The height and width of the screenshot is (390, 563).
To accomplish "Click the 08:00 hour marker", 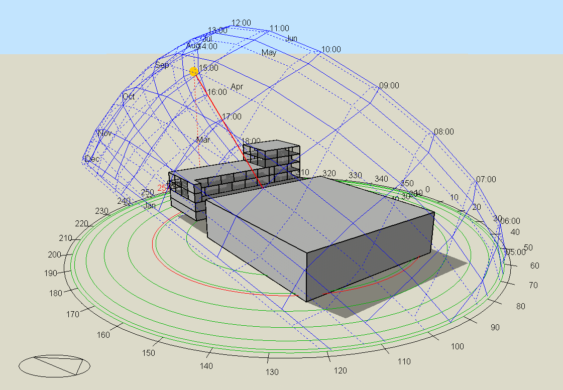I will (443, 132).
